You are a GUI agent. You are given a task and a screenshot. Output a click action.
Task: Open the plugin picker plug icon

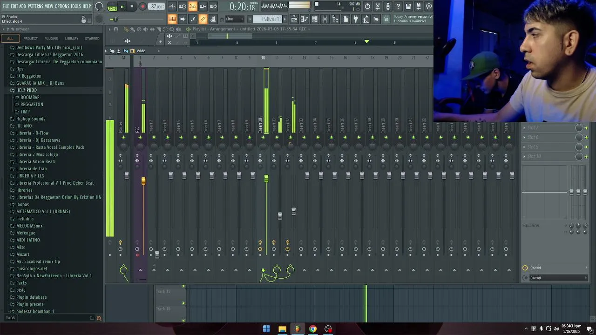pyautogui.click(x=356, y=19)
